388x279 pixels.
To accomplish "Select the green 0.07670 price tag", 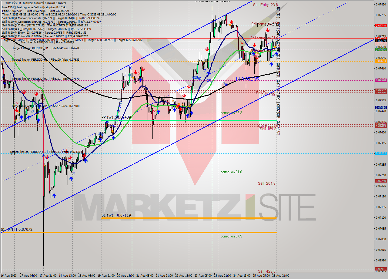I will (381, 49).
